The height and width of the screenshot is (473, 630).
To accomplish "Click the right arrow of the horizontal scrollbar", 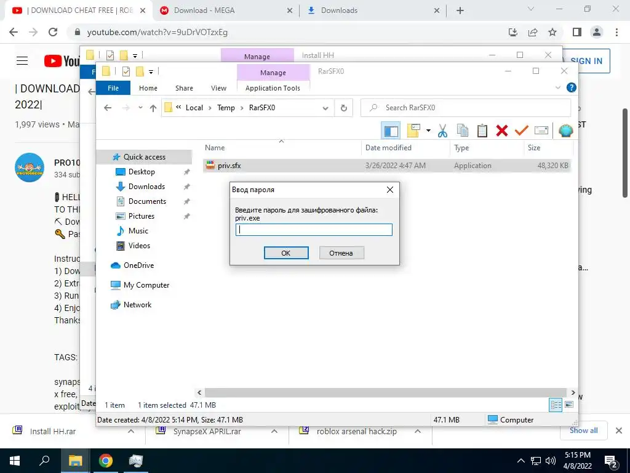I will click(573, 392).
